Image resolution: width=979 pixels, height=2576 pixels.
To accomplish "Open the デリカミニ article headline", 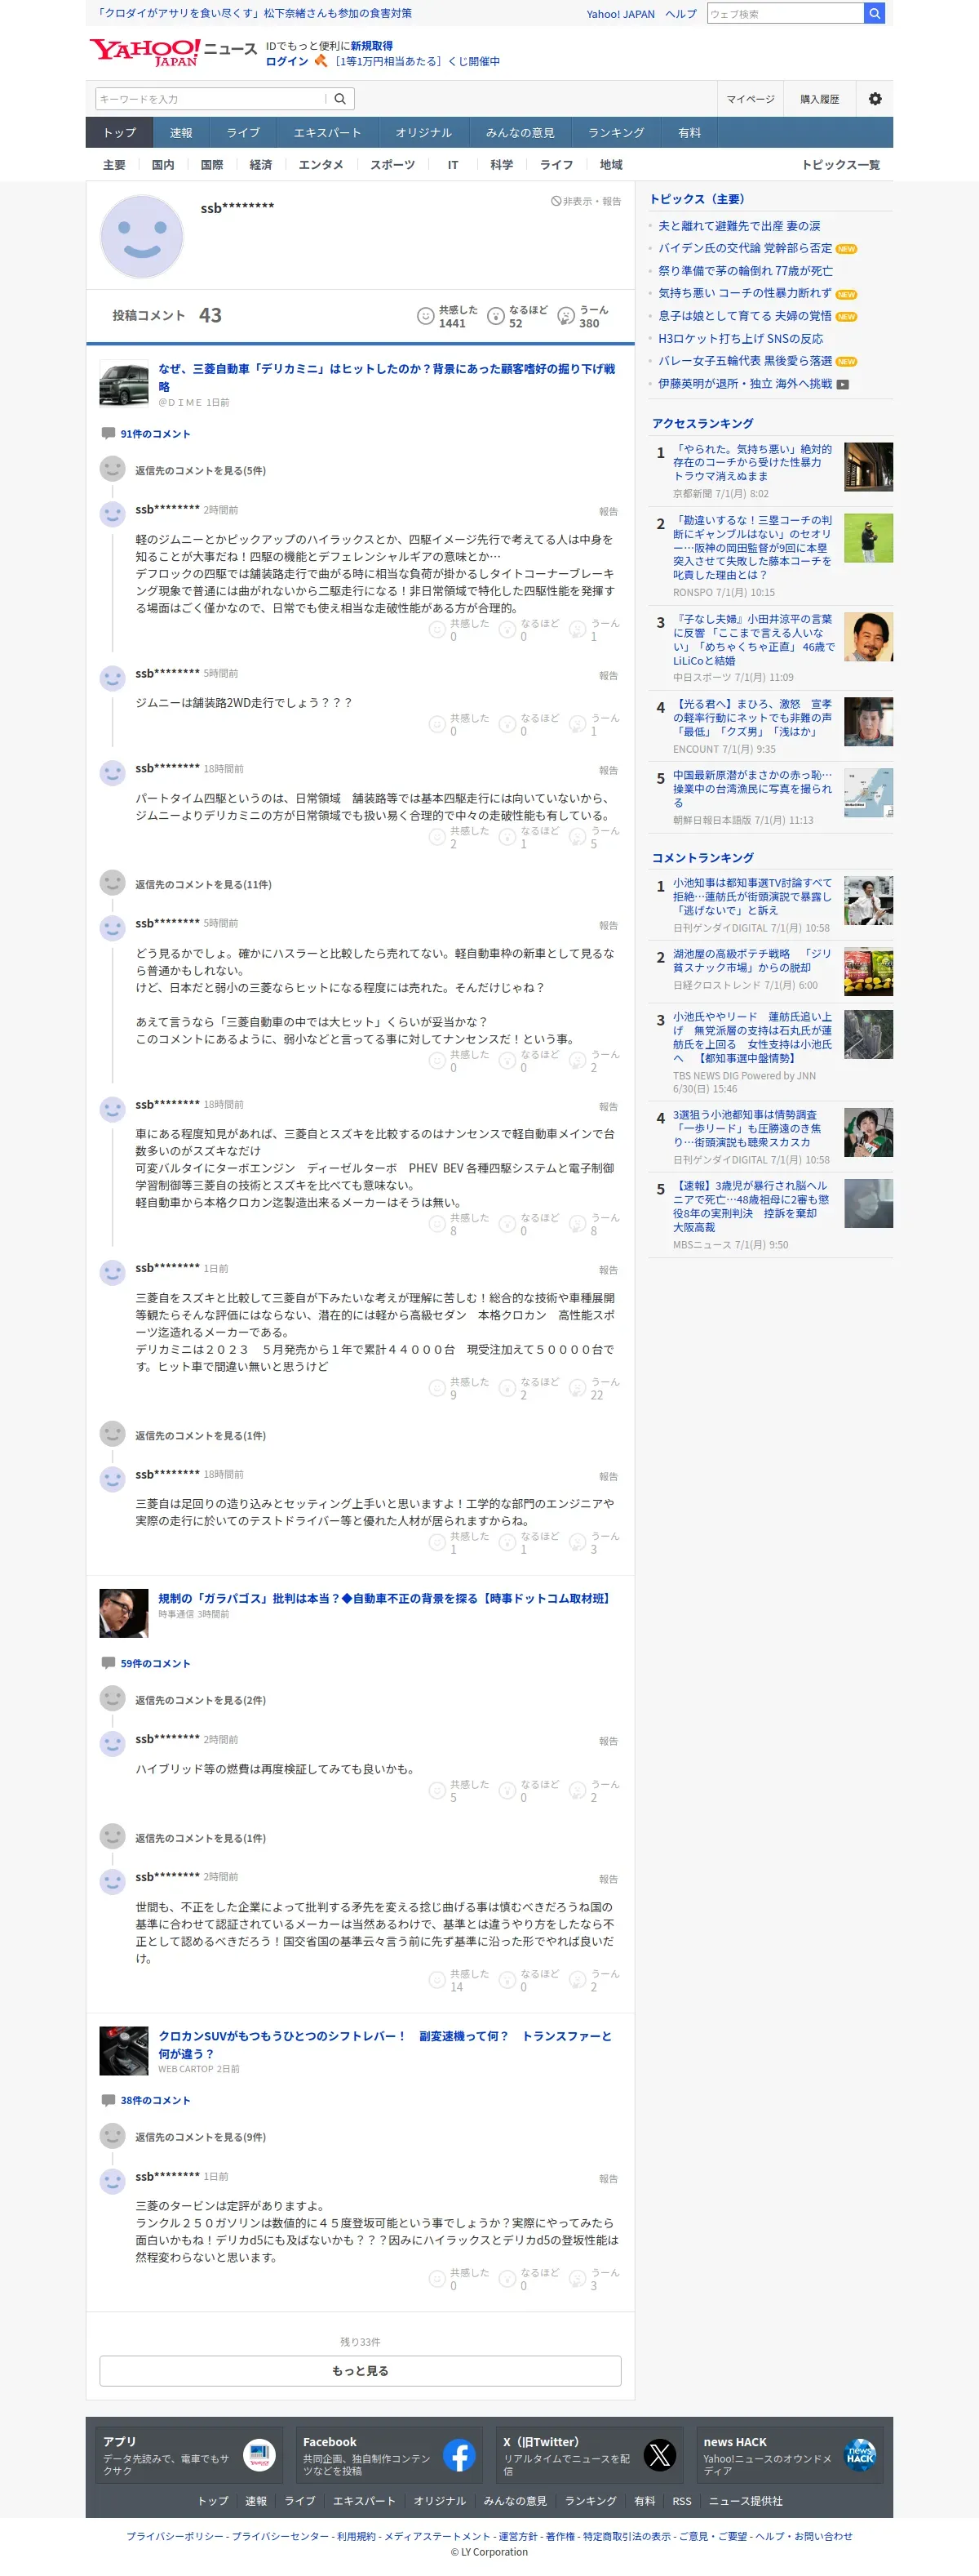I will [x=387, y=377].
